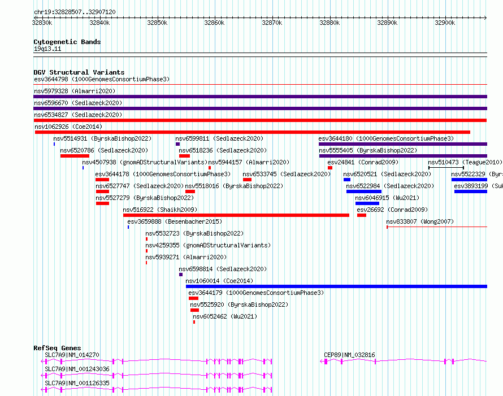Click the 32890k ruler position
The height and width of the screenshot is (396, 503).
point(387,23)
